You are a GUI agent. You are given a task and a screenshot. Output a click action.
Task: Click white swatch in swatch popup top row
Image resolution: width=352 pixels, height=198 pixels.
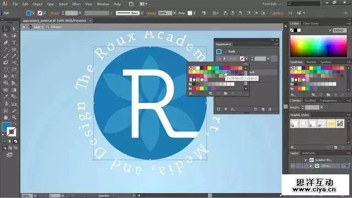point(198,68)
